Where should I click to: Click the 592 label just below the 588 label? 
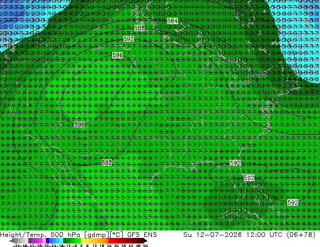129,39
